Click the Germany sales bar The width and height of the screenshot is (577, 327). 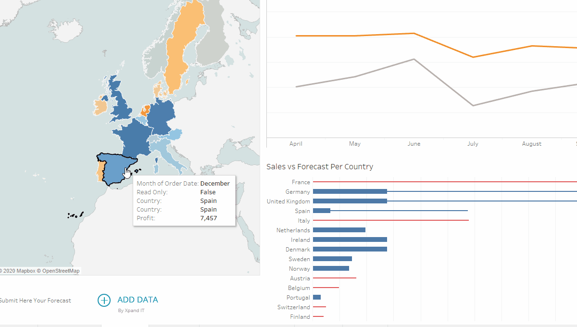pyautogui.click(x=349, y=191)
